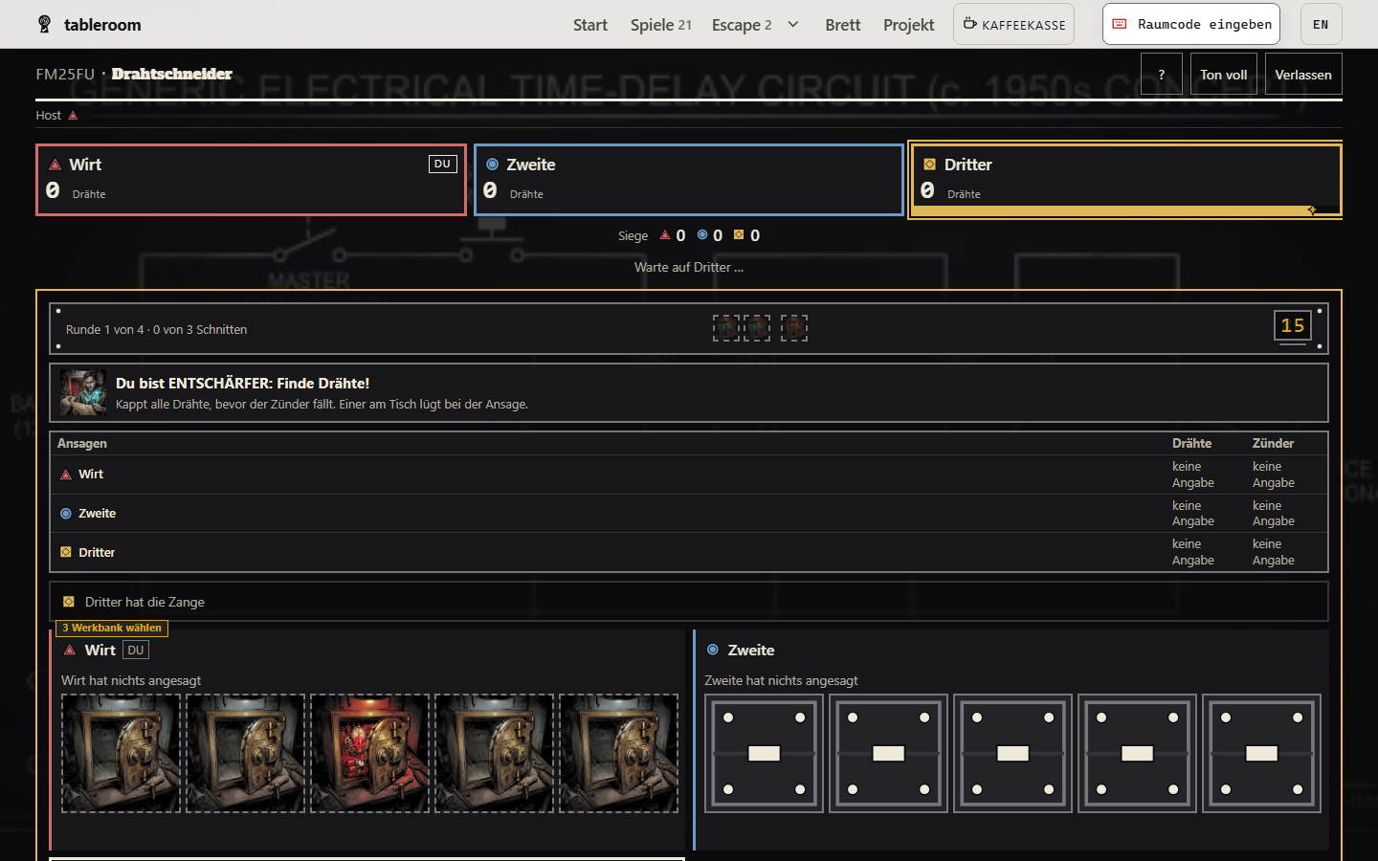Leave the room with Verlassen
Viewport: 1378px width, 861px height.
[1303, 74]
